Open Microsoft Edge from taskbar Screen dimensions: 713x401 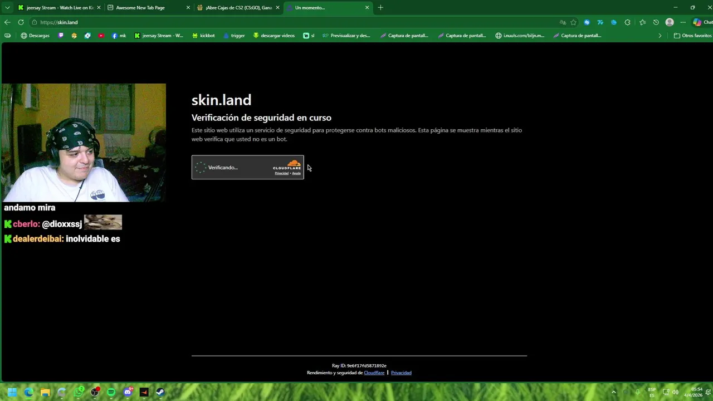point(29,392)
